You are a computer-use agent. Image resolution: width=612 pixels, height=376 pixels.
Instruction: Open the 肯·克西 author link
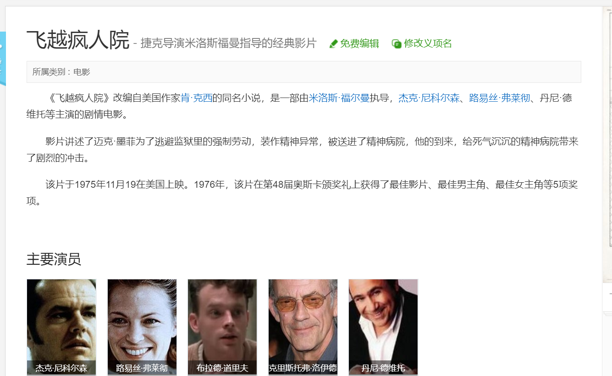click(x=197, y=98)
